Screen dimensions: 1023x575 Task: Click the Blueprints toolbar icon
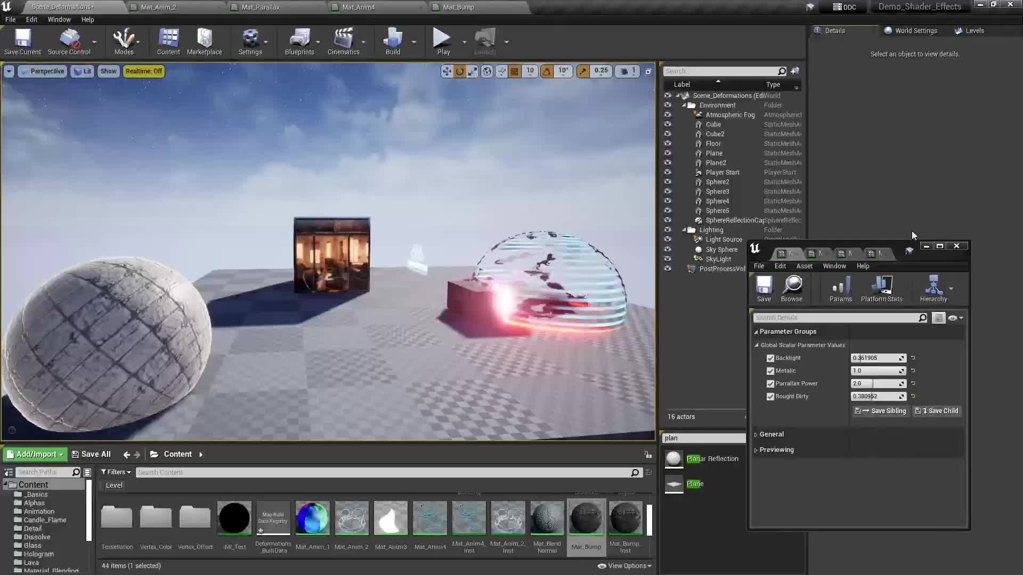coord(300,42)
